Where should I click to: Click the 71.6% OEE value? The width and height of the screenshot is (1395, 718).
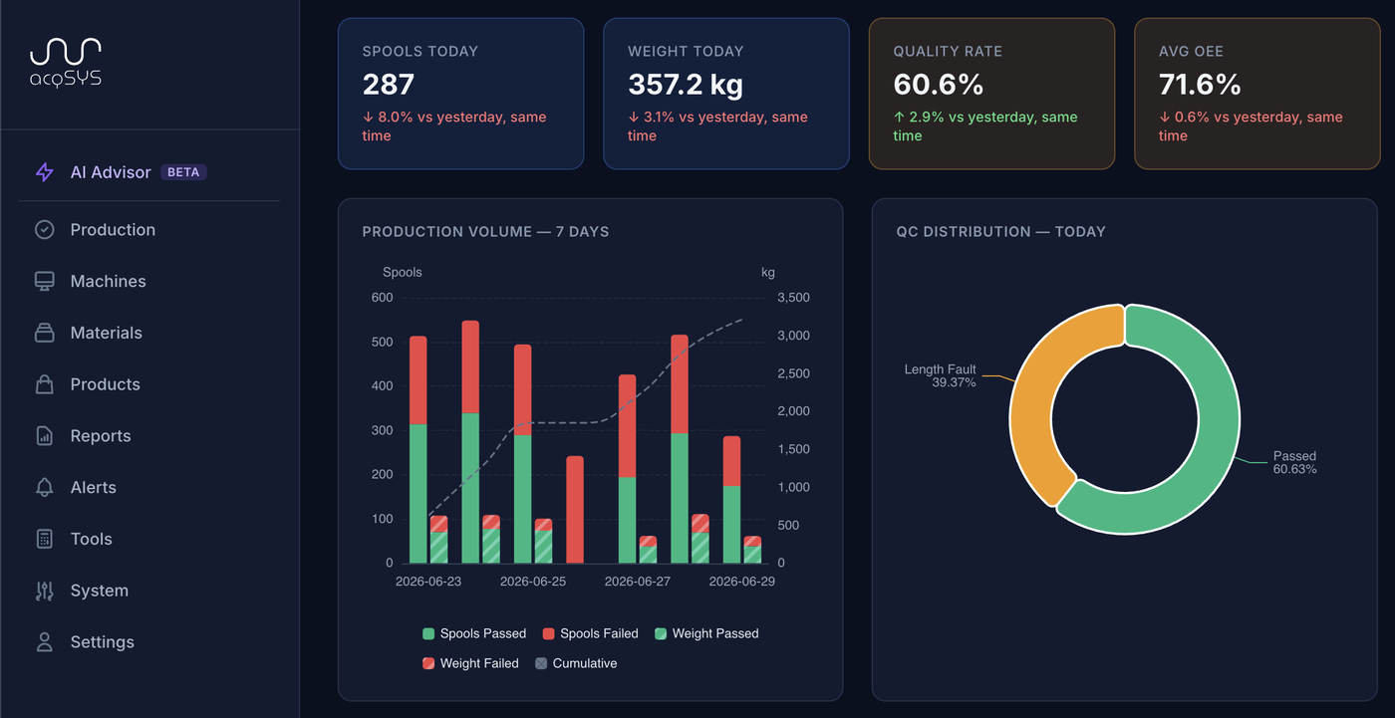[x=1200, y=85]
